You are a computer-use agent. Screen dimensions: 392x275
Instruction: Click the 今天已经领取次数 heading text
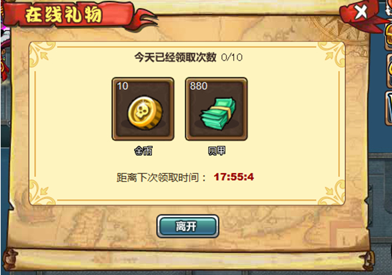175,57
